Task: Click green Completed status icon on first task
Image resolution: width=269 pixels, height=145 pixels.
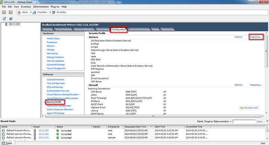Action: point(58,130)
